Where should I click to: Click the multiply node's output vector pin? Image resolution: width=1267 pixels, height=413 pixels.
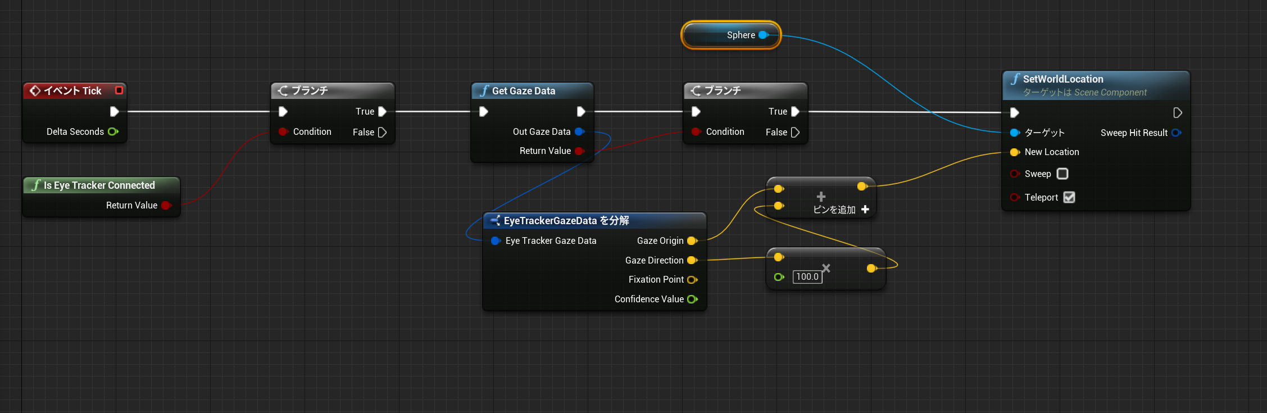coord(871,268)
